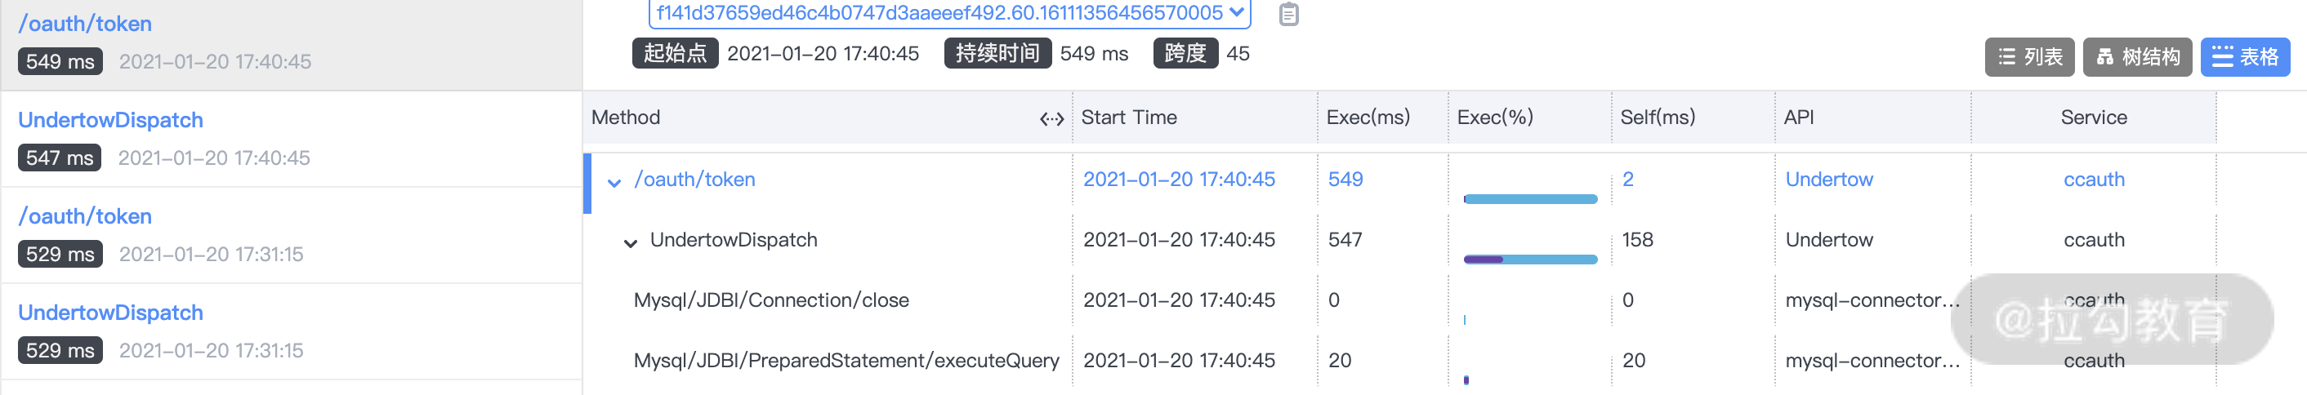Click the ccauth service link in first row
Image resolution: width=2307 pixels, height=395 pixels.
(2093, 180)
